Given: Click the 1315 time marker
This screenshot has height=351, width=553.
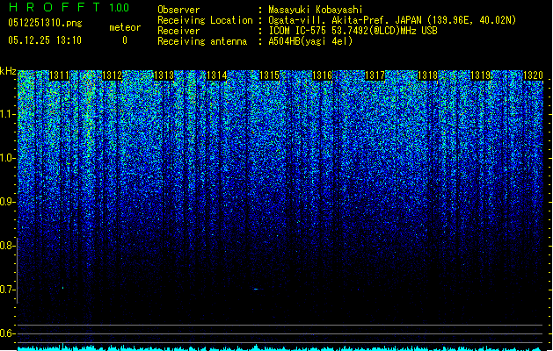Looking at the screenshot, I should [x=269, y=75].
